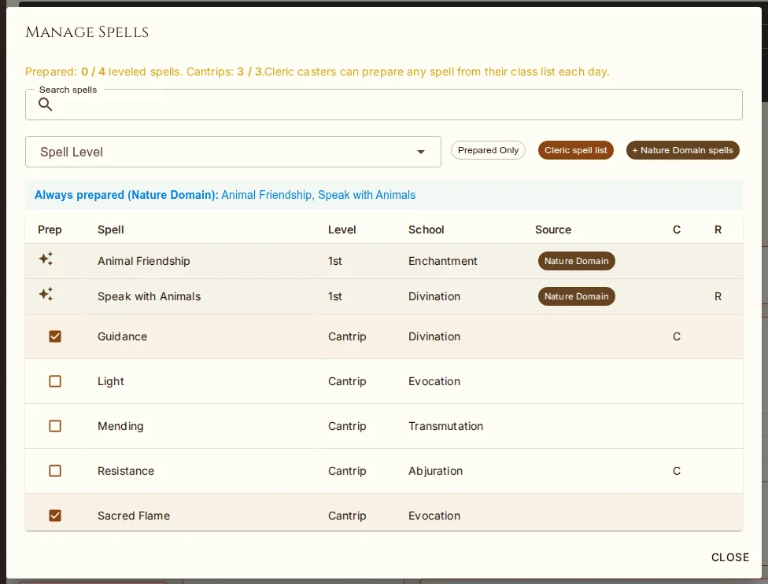Uncheck the Sacred Flame checkbox
The height and width of the screenshot is (584, 768).
[55, 516]
